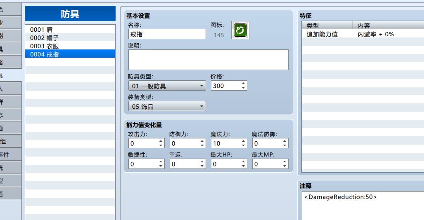Increase 敏捷性 with the up arrow
Screen dimensions: 424x220
[161, 161]
